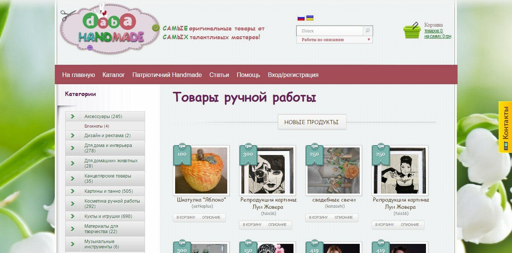Click the 250 грн tag on свадебные свечи
This screenshot has width=512, height=253.
pyautogui.click(x=314, y=154)
